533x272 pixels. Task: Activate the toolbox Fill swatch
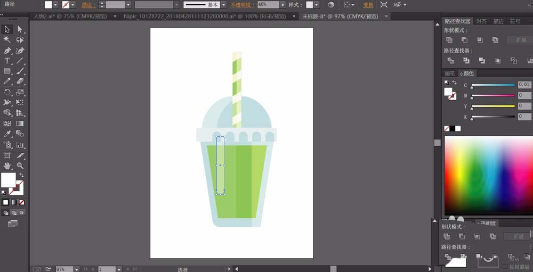point(8,180)
